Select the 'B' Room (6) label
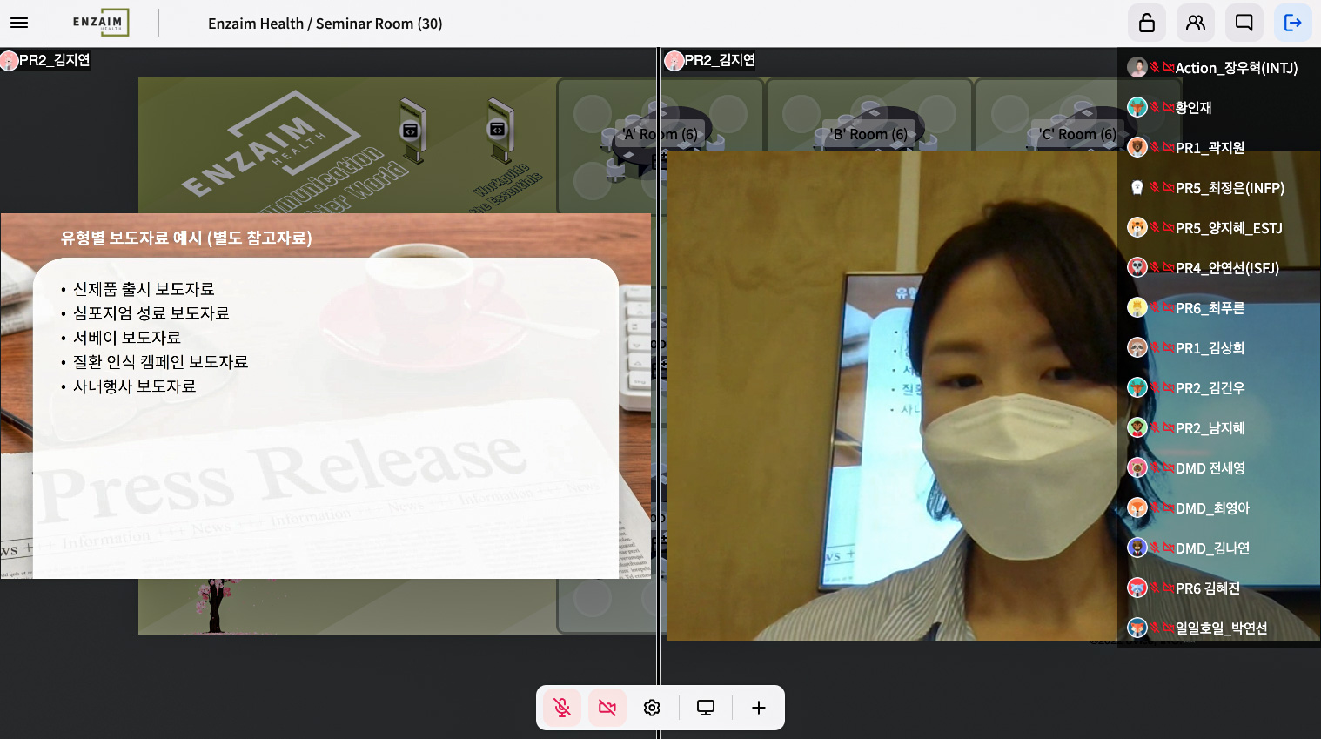1321x739 pixels. 868,134
